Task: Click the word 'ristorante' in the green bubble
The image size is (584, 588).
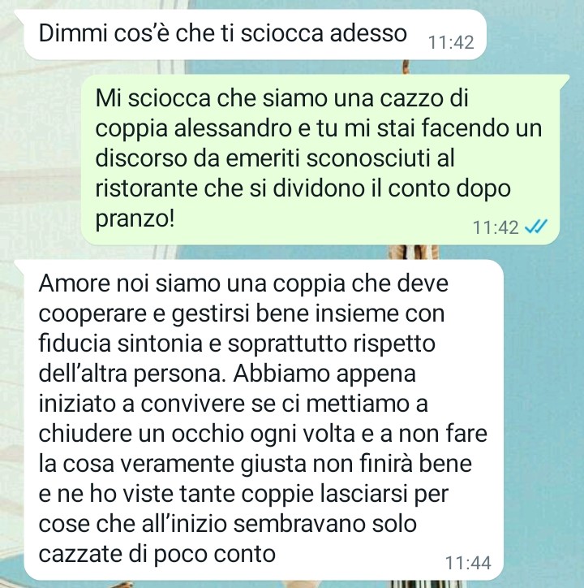Action: tap(146, 188)
